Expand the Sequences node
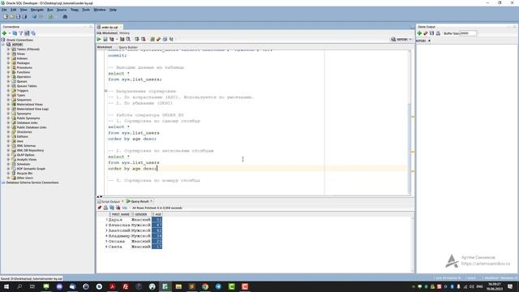Image resolution: width=519 pixels, height=292 pixels. 8,100
